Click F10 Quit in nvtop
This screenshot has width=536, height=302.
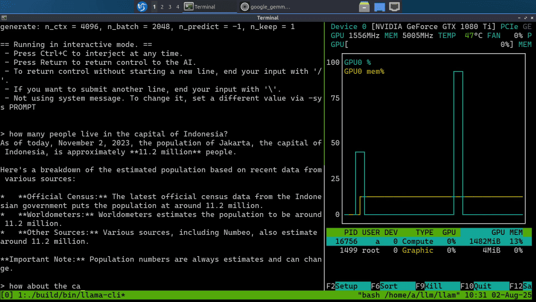click(x=485, y=286)
